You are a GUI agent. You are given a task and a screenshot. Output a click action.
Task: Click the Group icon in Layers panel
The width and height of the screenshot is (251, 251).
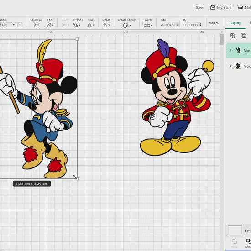pos(232,35)
